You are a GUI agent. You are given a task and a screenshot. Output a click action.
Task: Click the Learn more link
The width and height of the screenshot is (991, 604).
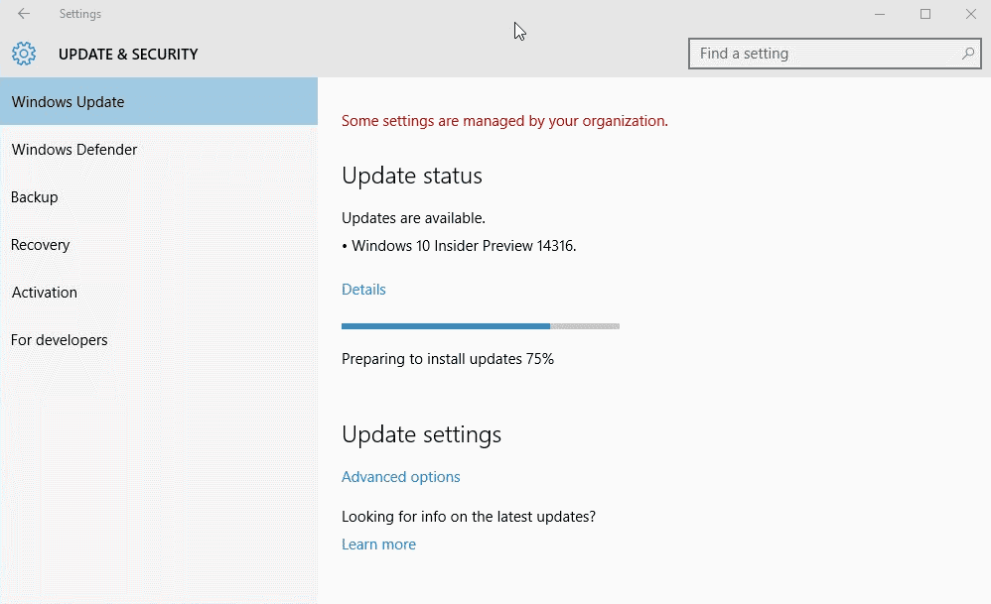click(378, 544)
